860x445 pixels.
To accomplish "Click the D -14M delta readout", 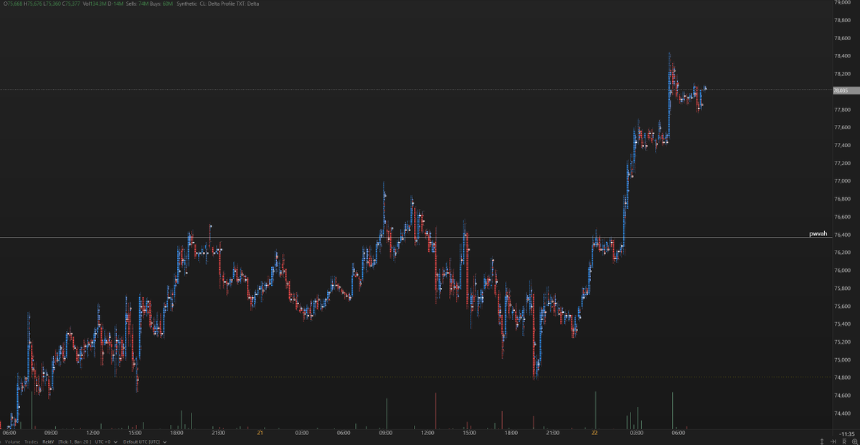I will (x=115, y=4).
